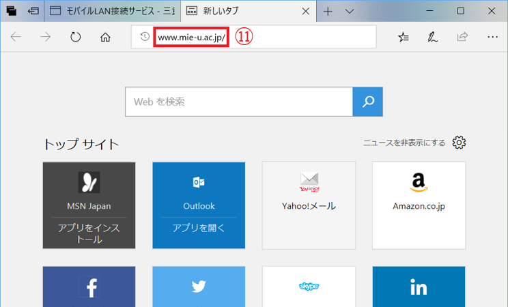This screenshot has height=307, width=508.
Task: Click ニュースを非表示にする link
Action: tap(404, 143)
